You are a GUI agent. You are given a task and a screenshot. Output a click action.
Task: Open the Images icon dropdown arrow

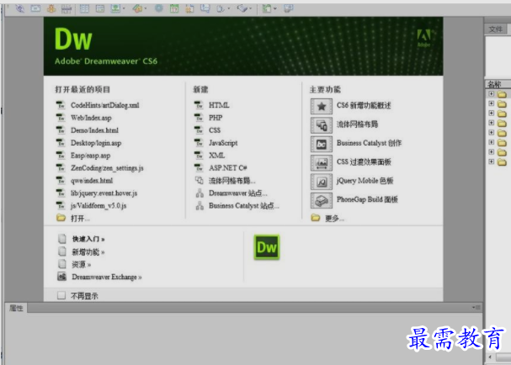pyautogui.click(x=124, y=8)
